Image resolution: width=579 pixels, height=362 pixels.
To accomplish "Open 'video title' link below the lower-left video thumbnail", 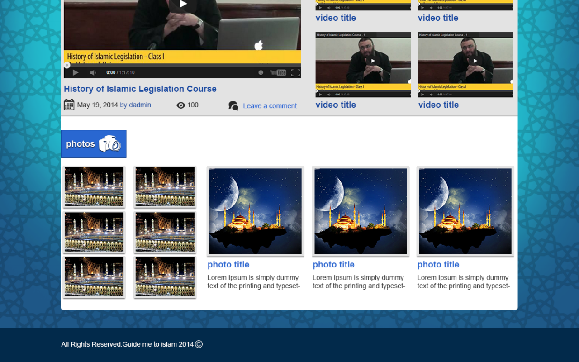I will 336,105.
